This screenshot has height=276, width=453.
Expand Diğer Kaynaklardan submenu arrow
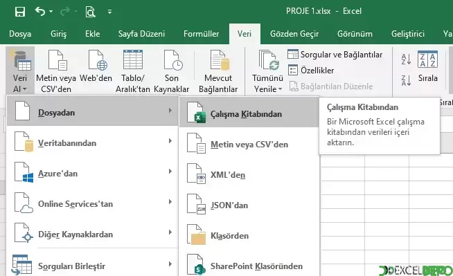tap(170, 232)
